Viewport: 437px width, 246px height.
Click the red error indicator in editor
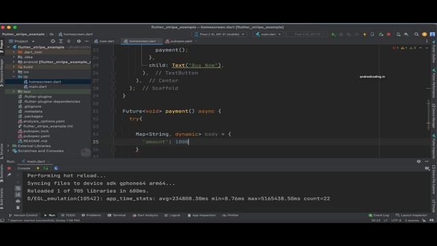tap(395, 48)
